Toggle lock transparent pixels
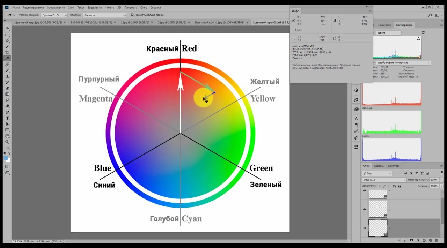This screenshot has width=447, height=248. click(x=379, y=186)
